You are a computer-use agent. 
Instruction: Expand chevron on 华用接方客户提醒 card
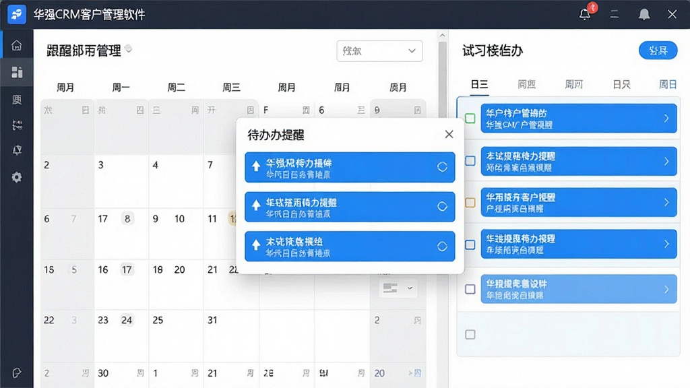click(x=666, y=202)
